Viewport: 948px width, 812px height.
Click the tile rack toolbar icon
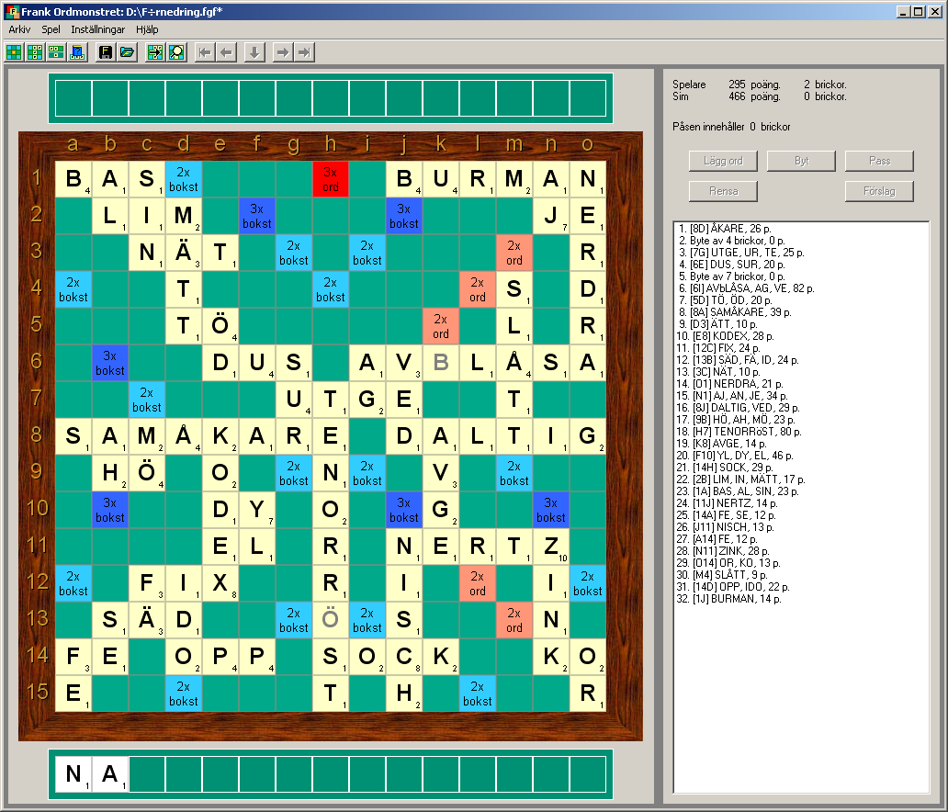(x=56, y=52)
